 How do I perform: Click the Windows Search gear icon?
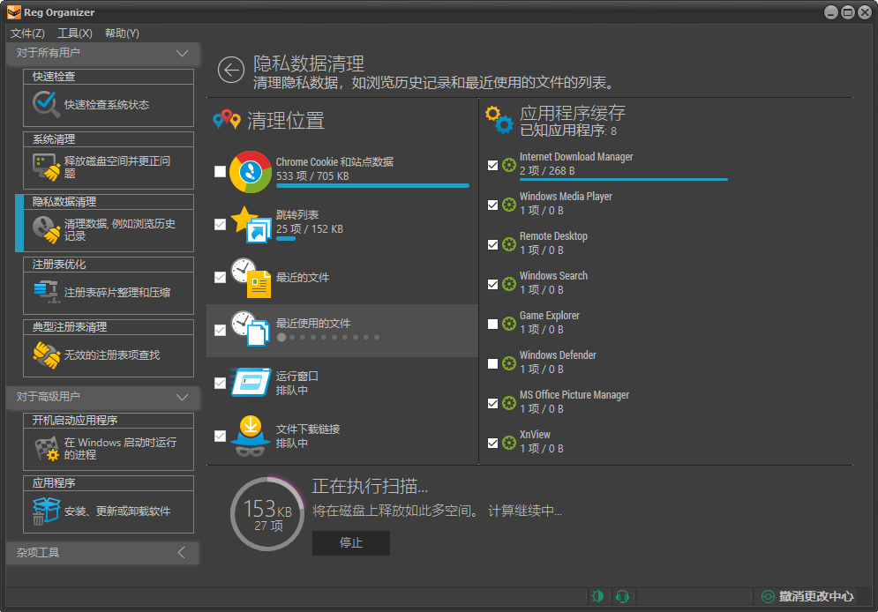(x=509, y=284)
